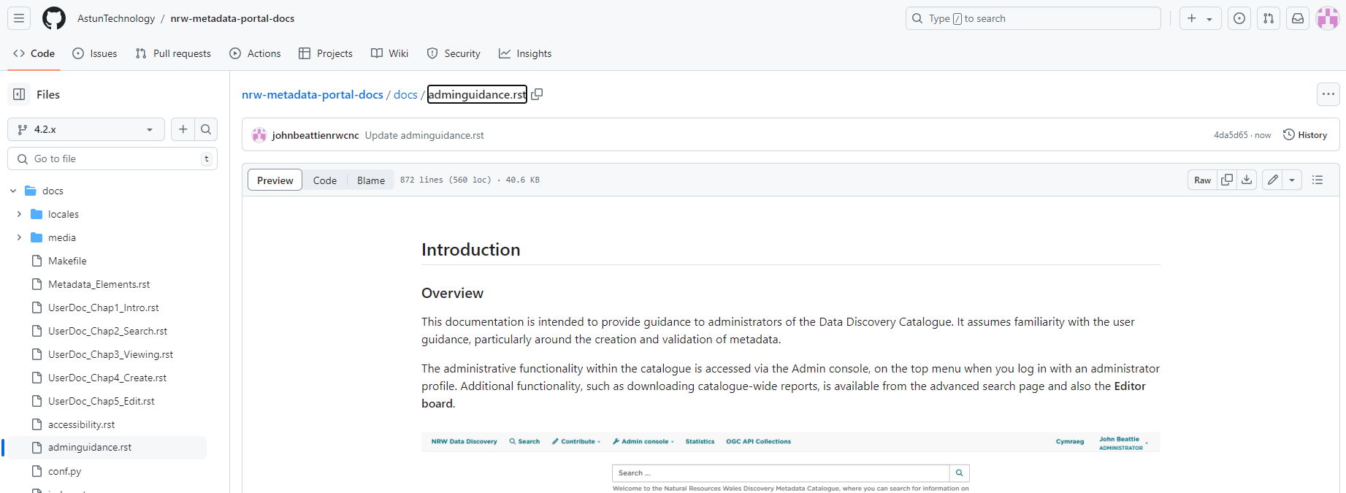The width and height of the screenshot is (1346, 493).
Task: Open the edit options dropdown arrow
Action: (x=1292, y=180)
